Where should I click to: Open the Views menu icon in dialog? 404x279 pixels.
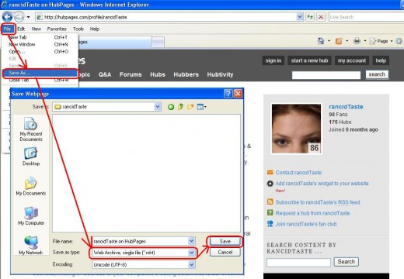coord(201,107)
